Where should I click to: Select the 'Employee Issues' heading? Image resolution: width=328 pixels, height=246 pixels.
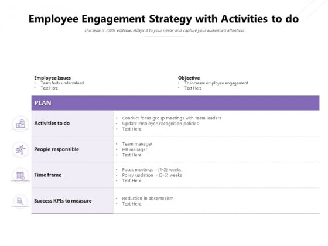point(53,78)
